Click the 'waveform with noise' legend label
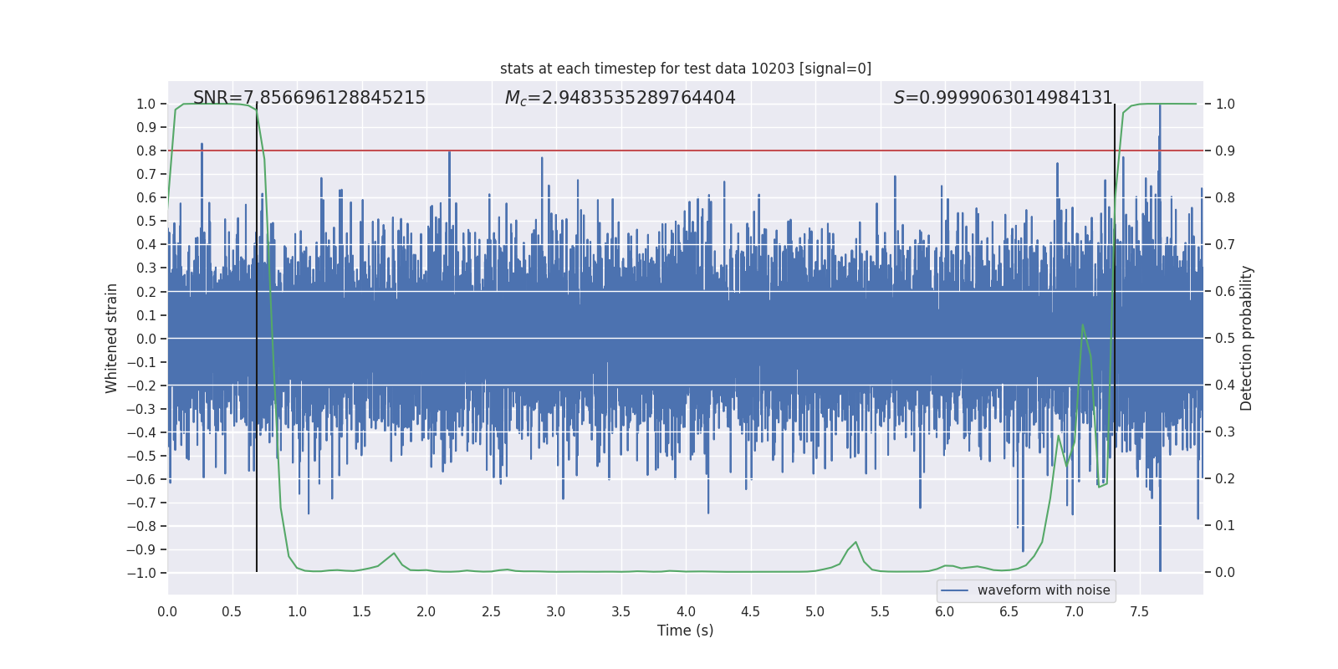Image resolution: width=1338 pixels, height=669 pixels. (x=1043, y=590)
